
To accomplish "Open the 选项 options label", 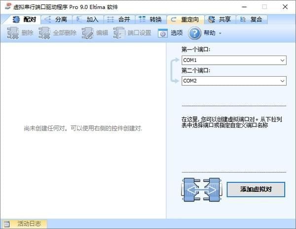I will (x=177, y=33).
